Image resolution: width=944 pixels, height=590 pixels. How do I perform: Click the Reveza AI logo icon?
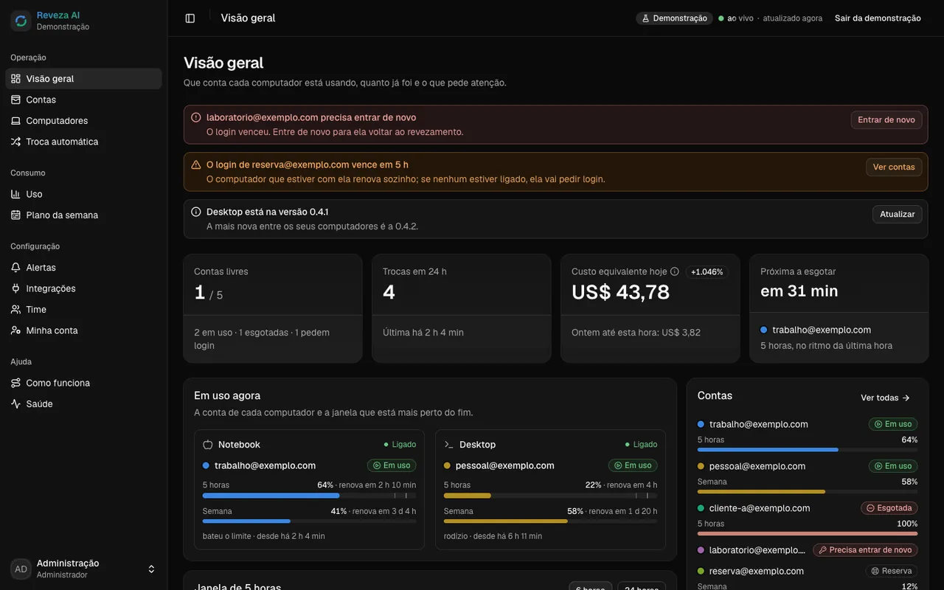[x=21, y=21]
